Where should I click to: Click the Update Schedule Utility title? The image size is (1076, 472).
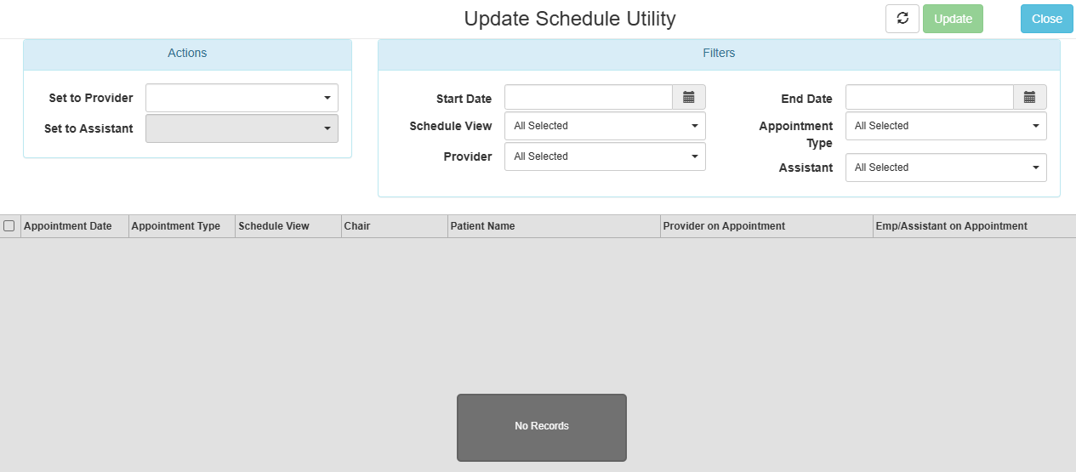570,19
